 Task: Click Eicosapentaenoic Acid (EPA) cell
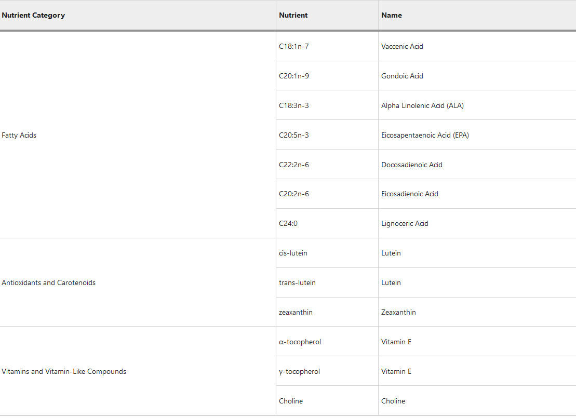pyautogui.click(x=477, y=135)
